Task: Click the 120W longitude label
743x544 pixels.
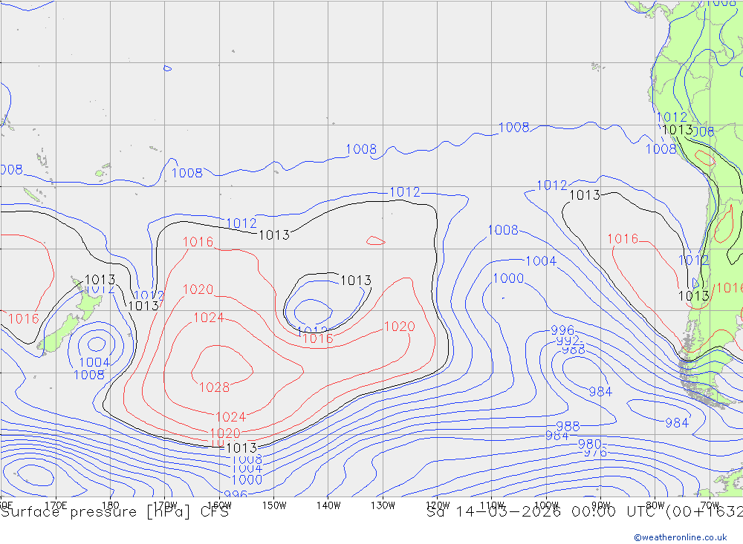Action: click(x=438, y=505)
